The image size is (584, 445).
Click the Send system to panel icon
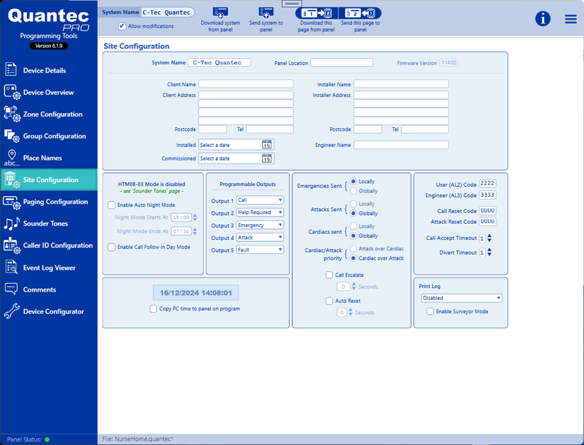[x=266, y=13]
